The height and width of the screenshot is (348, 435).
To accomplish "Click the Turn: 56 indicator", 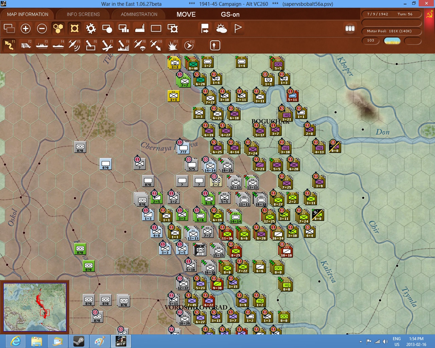I will [405, 14].
